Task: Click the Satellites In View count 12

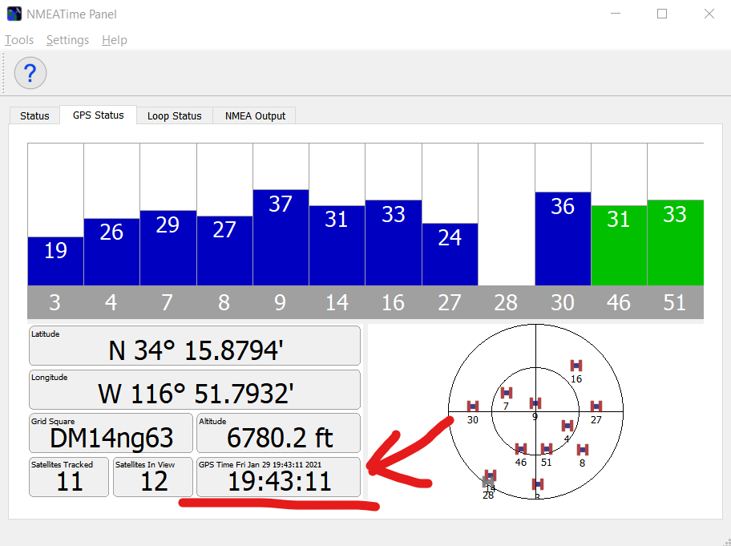Action: tap(154, 481)
